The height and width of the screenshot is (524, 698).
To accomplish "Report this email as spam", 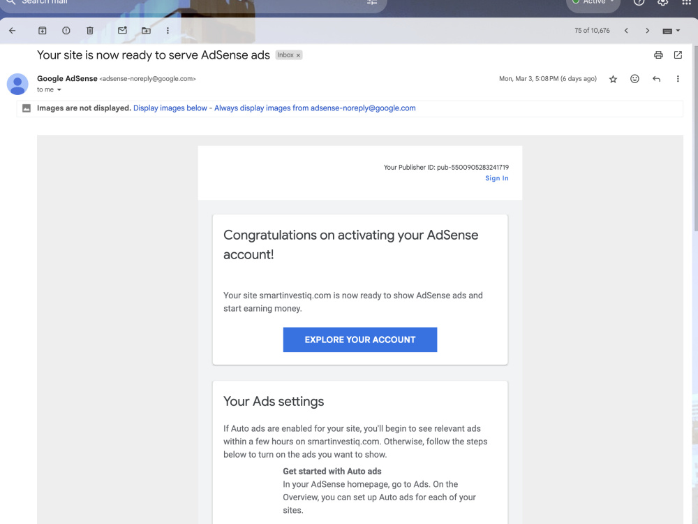I will (x=66, y=31).
